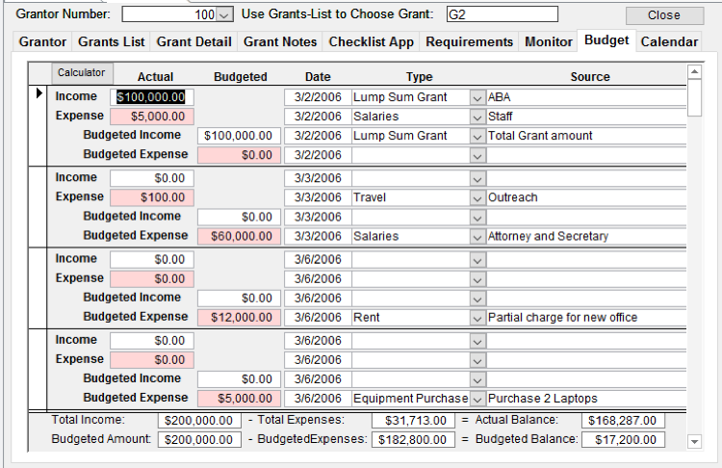Screen dimensions: 722x468
Task: Click the $100,000.00 budgeted income field
Action: pyautogui.click(x=239, y=136)
